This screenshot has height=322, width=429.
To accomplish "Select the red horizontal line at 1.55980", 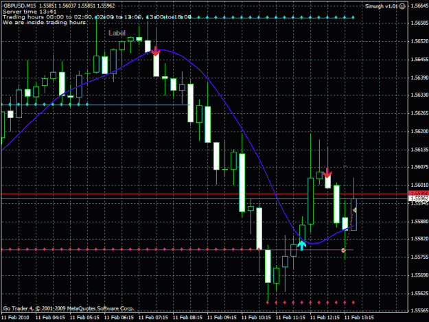I will click(x=205, y=194).
